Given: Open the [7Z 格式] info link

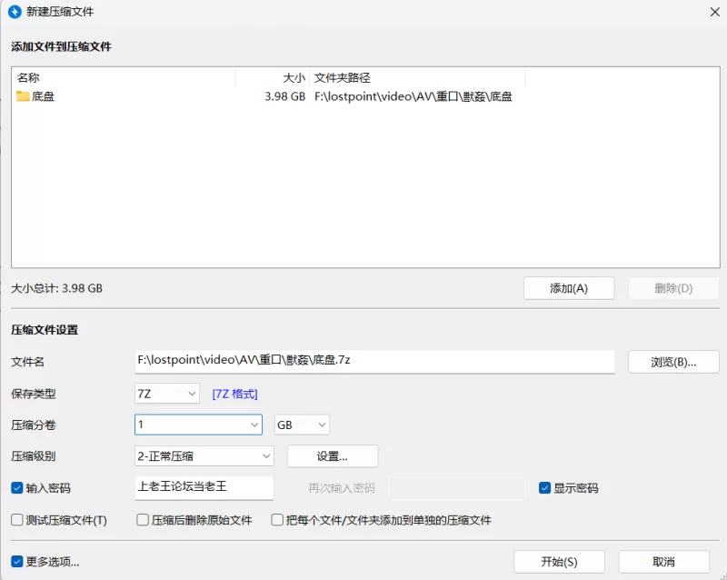Looking at the screenshot, I should pyautogui.click(x=234, y=394).
